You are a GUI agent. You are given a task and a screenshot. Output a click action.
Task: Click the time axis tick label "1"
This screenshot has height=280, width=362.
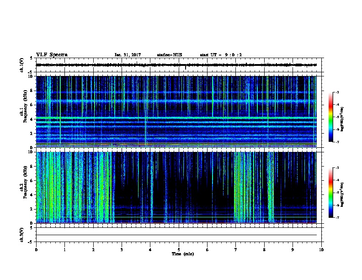click(x=64, y=250)
